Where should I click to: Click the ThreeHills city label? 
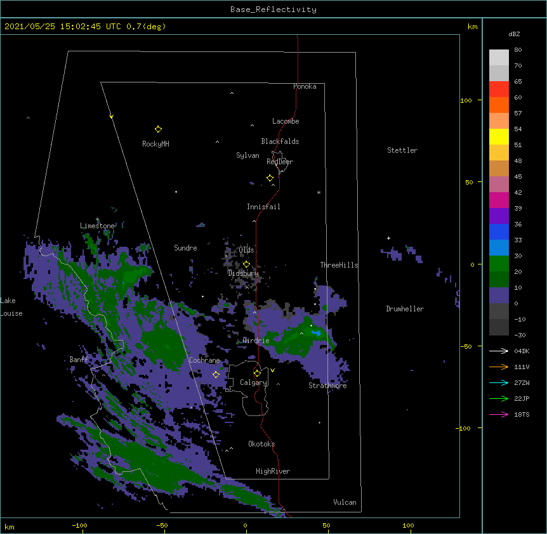click(x=339, y=265)
